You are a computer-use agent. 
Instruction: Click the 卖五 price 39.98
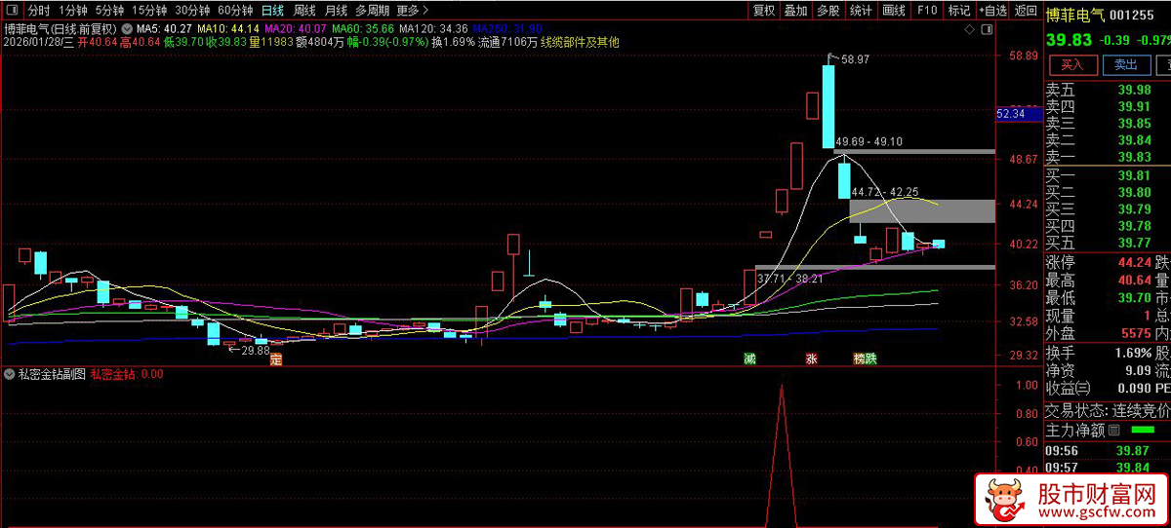[x=1134, y=91]
